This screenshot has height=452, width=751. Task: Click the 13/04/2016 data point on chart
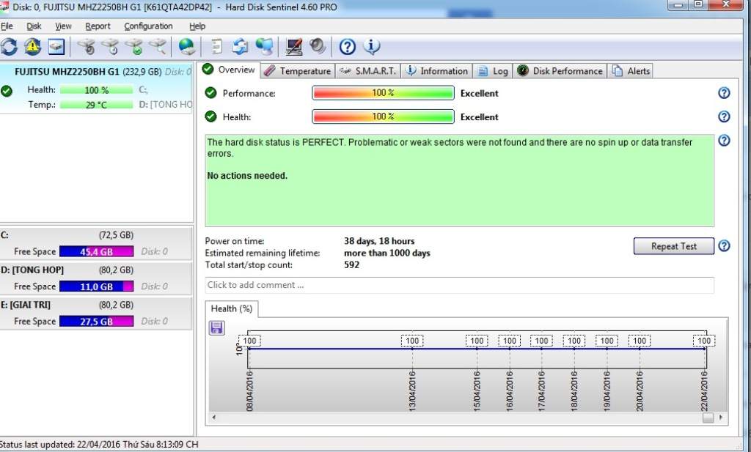[x=412, y=349]
